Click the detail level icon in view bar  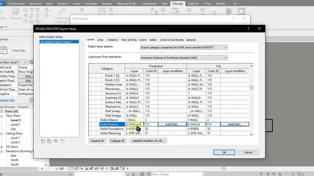tap(71, 168)
